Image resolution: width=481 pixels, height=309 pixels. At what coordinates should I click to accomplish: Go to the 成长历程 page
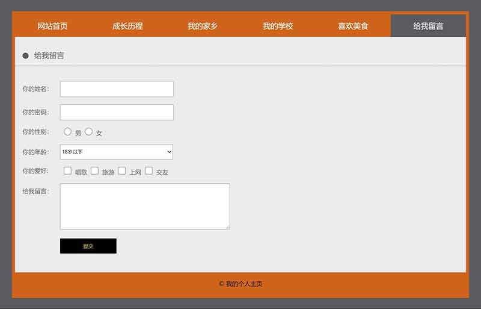point(127,26)
